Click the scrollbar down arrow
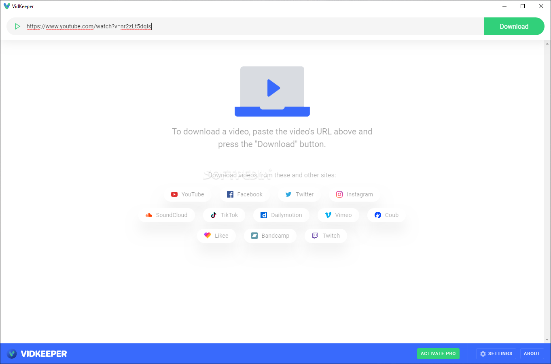Viewport: 551px width, 364px height. coord(548,340)
